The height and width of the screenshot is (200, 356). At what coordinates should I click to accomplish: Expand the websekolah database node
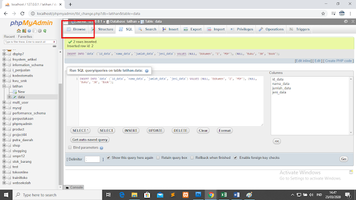click(x=4, y=183)
